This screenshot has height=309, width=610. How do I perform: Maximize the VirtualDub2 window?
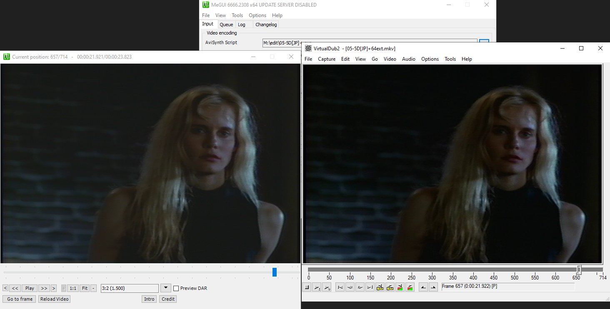point(581,48)
